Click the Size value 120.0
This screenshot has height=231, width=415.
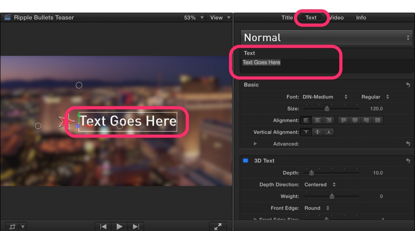[x=376, y=109]
